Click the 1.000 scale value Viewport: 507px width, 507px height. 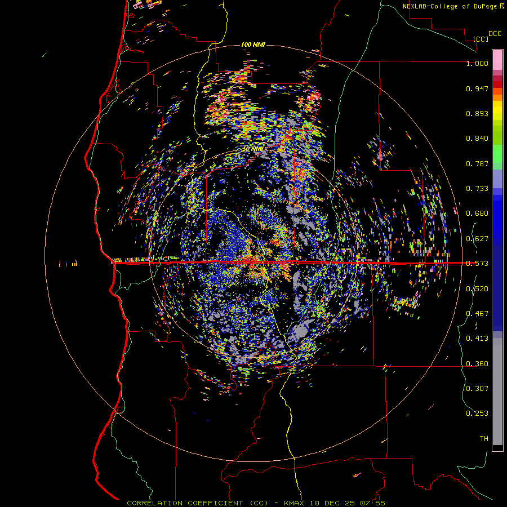pos(477,63)
